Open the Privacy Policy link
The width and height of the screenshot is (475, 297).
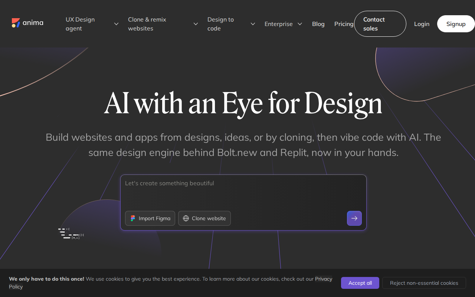point(323,279)
